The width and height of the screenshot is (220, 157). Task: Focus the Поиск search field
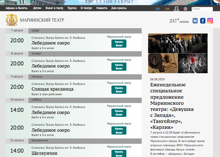(202, 9)
